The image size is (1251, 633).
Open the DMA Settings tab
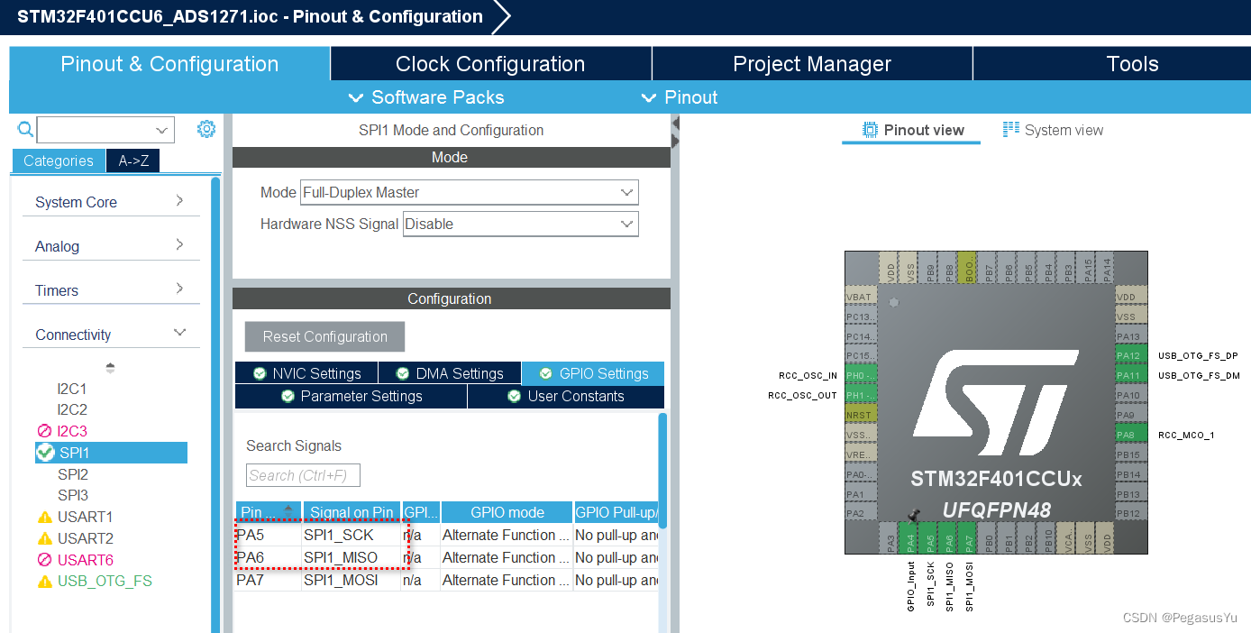tap(450, 373)
